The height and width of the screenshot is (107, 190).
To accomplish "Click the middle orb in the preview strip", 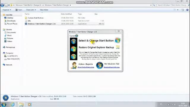I will 74,49.
